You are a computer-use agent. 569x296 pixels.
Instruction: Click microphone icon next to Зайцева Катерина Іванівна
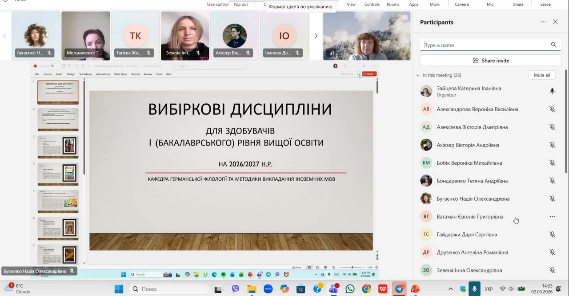pos(552,91)
